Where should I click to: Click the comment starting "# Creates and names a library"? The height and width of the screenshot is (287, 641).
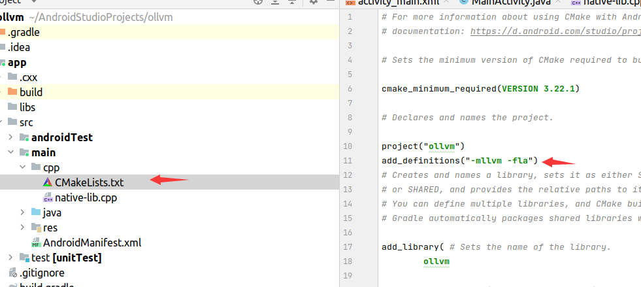point(512,175)
